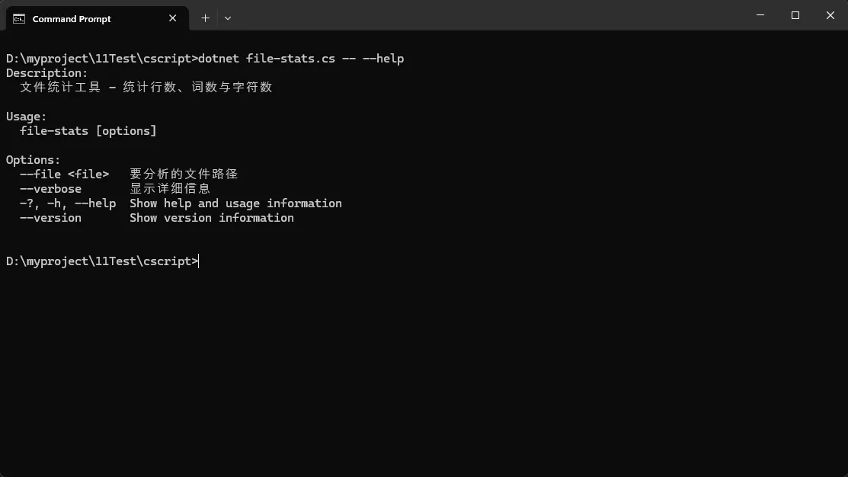This screenshot has height=477, width=848.
Task: Close the terminal window
Action: point(830,15)
